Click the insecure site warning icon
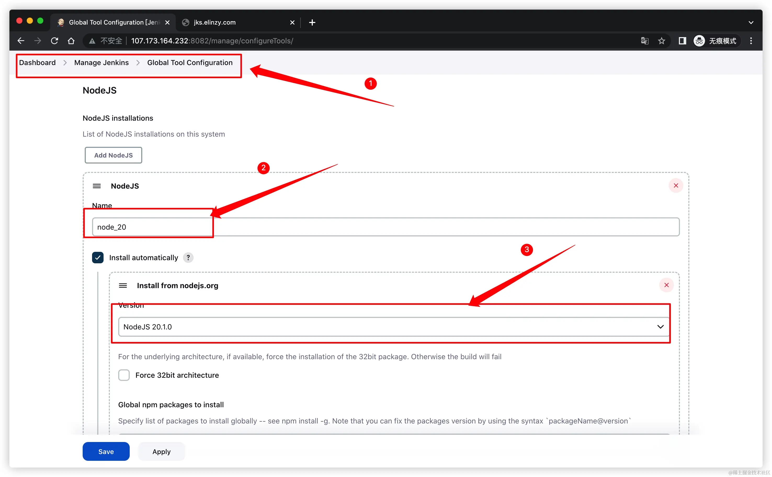Image resolution: width=772 pixels, height=477 pixels. pyautogui.click(x=92, y=41)
